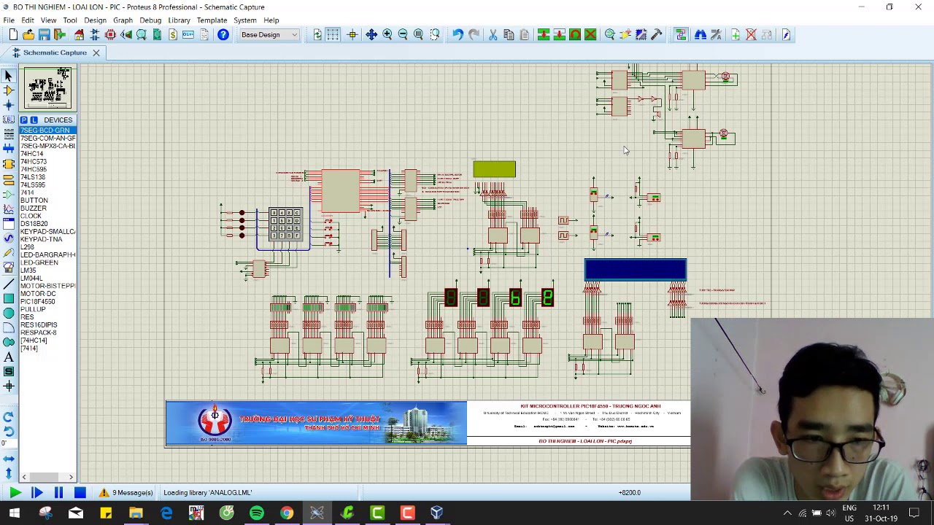The image size is (934, 525).
Task: Click the Block Delete red X icon
Action: point(590,34)
